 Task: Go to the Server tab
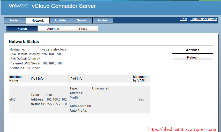(82, 20)
